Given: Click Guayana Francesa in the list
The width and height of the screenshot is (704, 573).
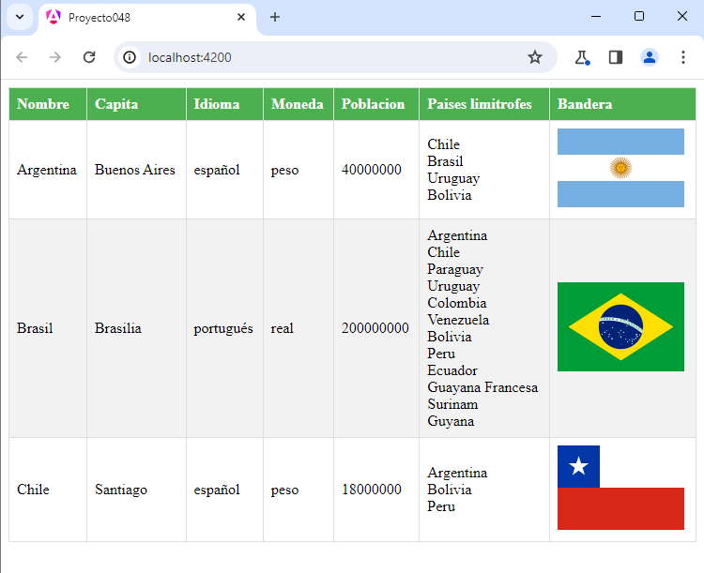Looking at the screenshot, I should (x=482, y=387).
